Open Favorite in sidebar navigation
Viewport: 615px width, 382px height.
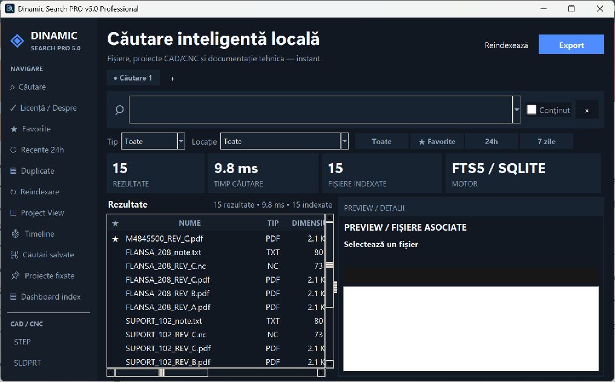[x=30, y=129]
